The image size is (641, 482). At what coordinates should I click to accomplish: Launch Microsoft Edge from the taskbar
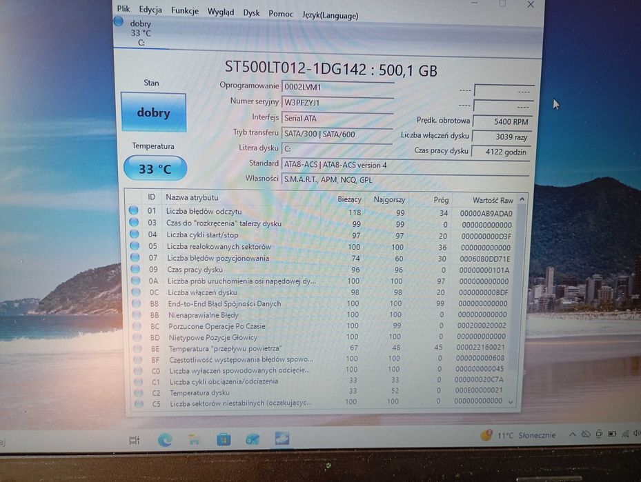pyautogui.click(x=165, y=439)
